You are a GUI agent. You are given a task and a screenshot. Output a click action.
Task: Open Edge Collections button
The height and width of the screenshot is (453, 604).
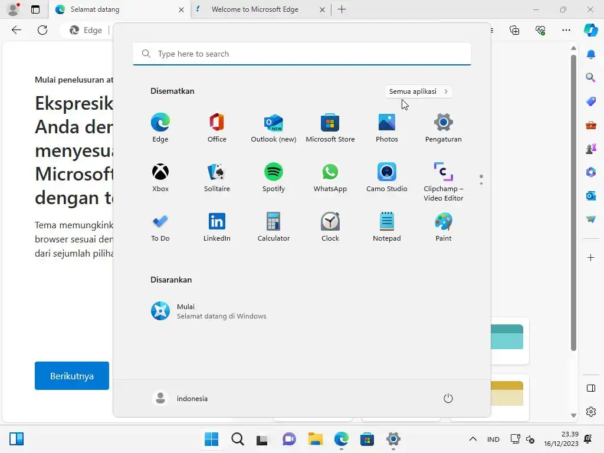(514, 30)
